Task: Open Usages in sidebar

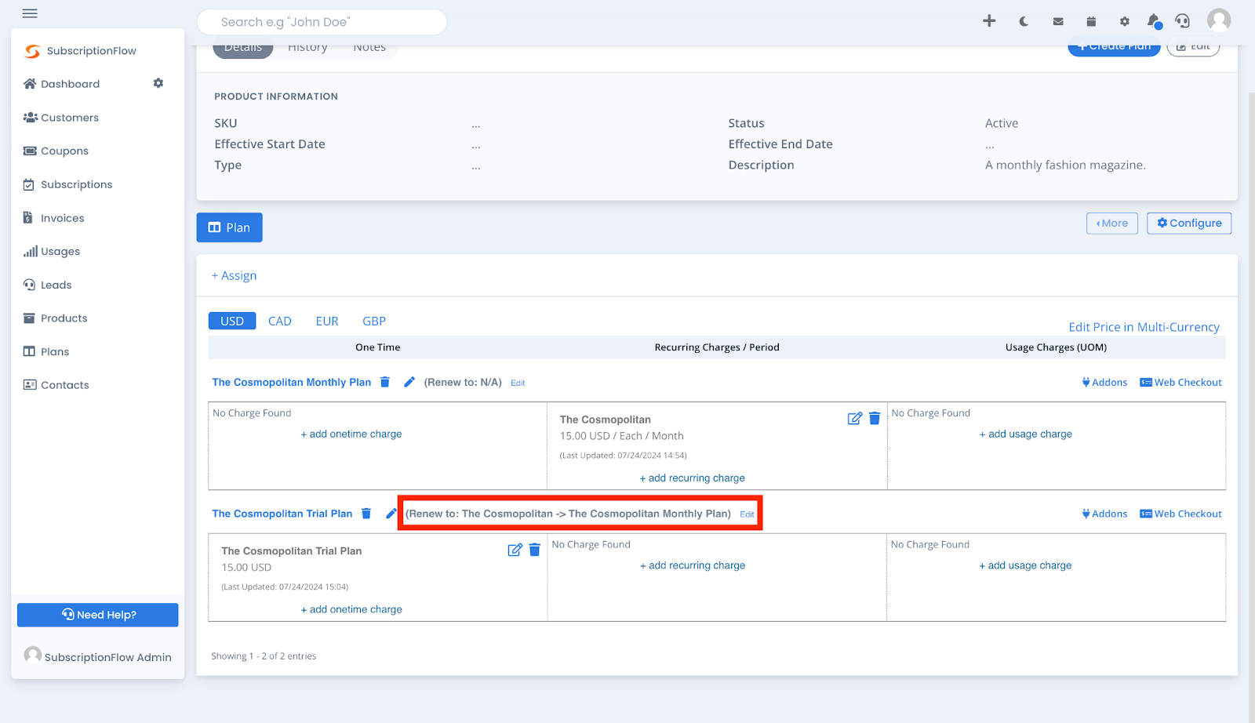Action: pyautogui.click(x=52, y=252)
